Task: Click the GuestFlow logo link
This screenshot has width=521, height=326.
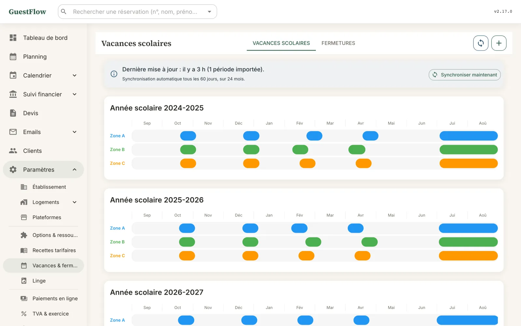Action: 27,12
